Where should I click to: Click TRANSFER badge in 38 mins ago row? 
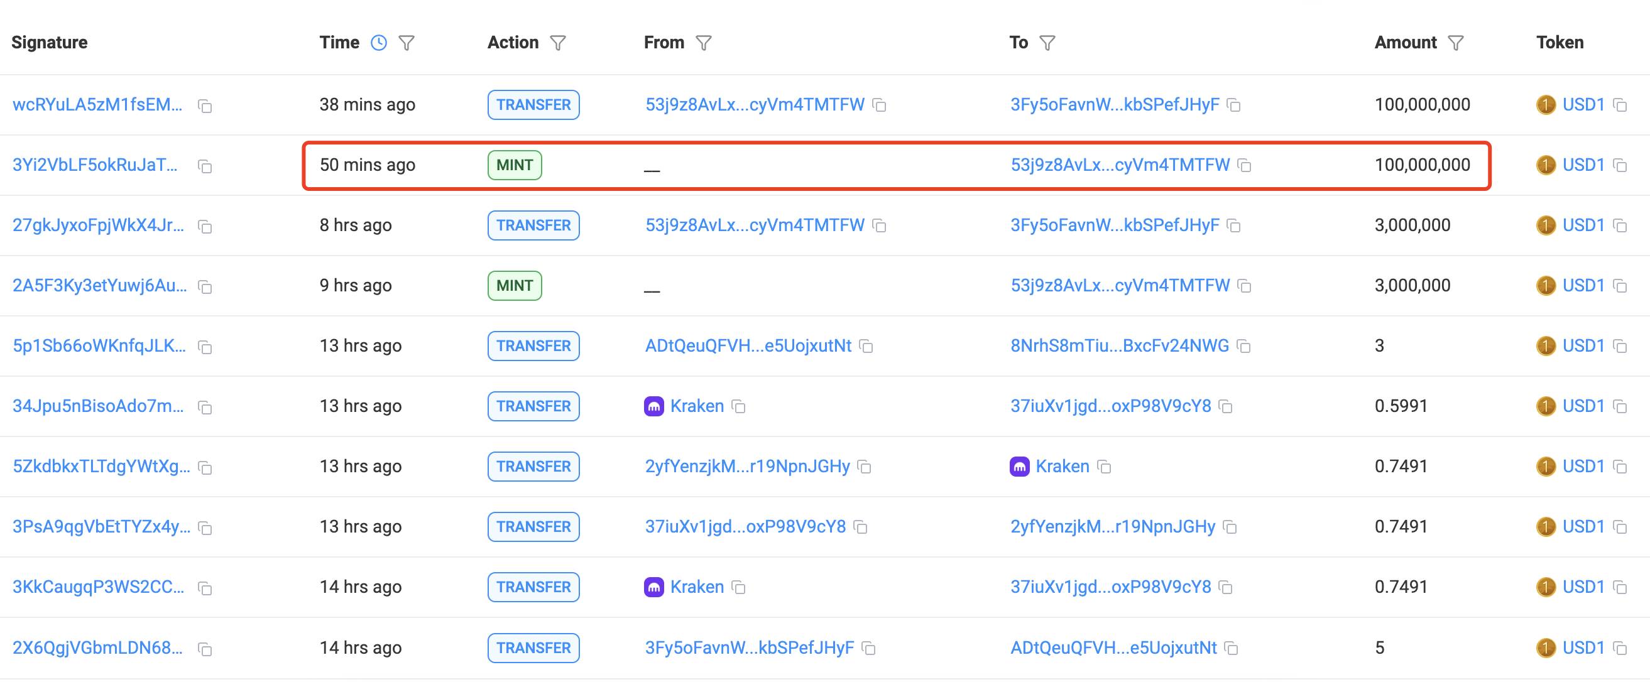pyautogui.click(x=533, y=104)
